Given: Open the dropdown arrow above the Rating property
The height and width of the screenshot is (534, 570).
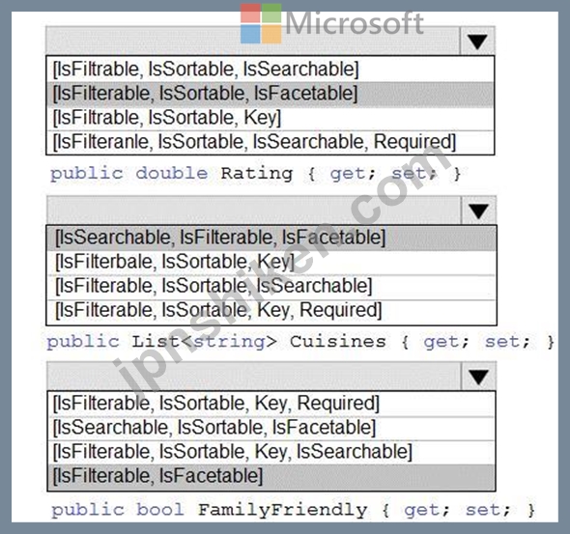Looking at the screenshot, I should pos(477,42).
